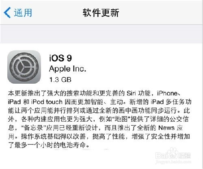Tap the blue back chevron arrow

coord(7,13)
